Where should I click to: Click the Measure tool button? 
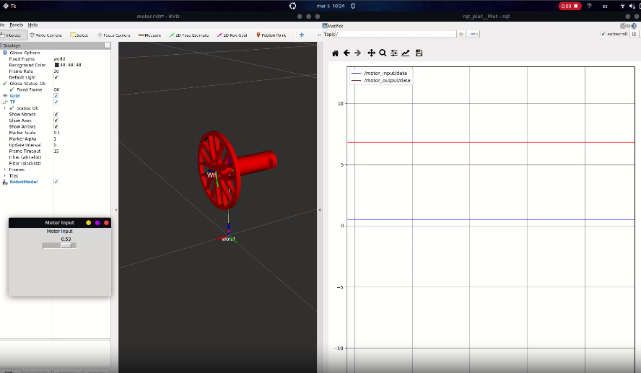(150, 35)
